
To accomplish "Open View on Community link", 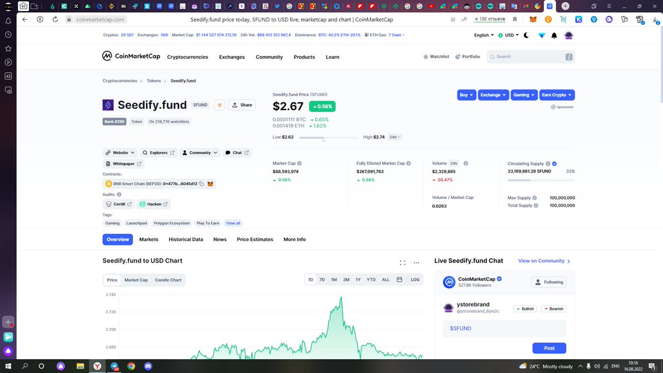I will pos(544,261).
